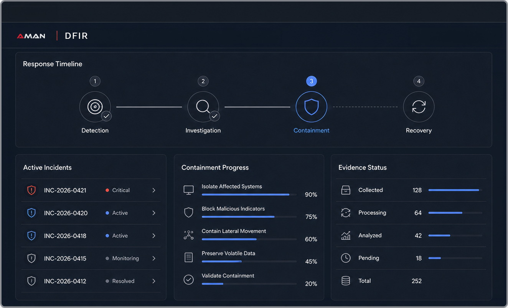The height and width of the screenshot is (308, 508).
Task: Click the Analyzed evidence progress bar
Action: click(455, 235)
